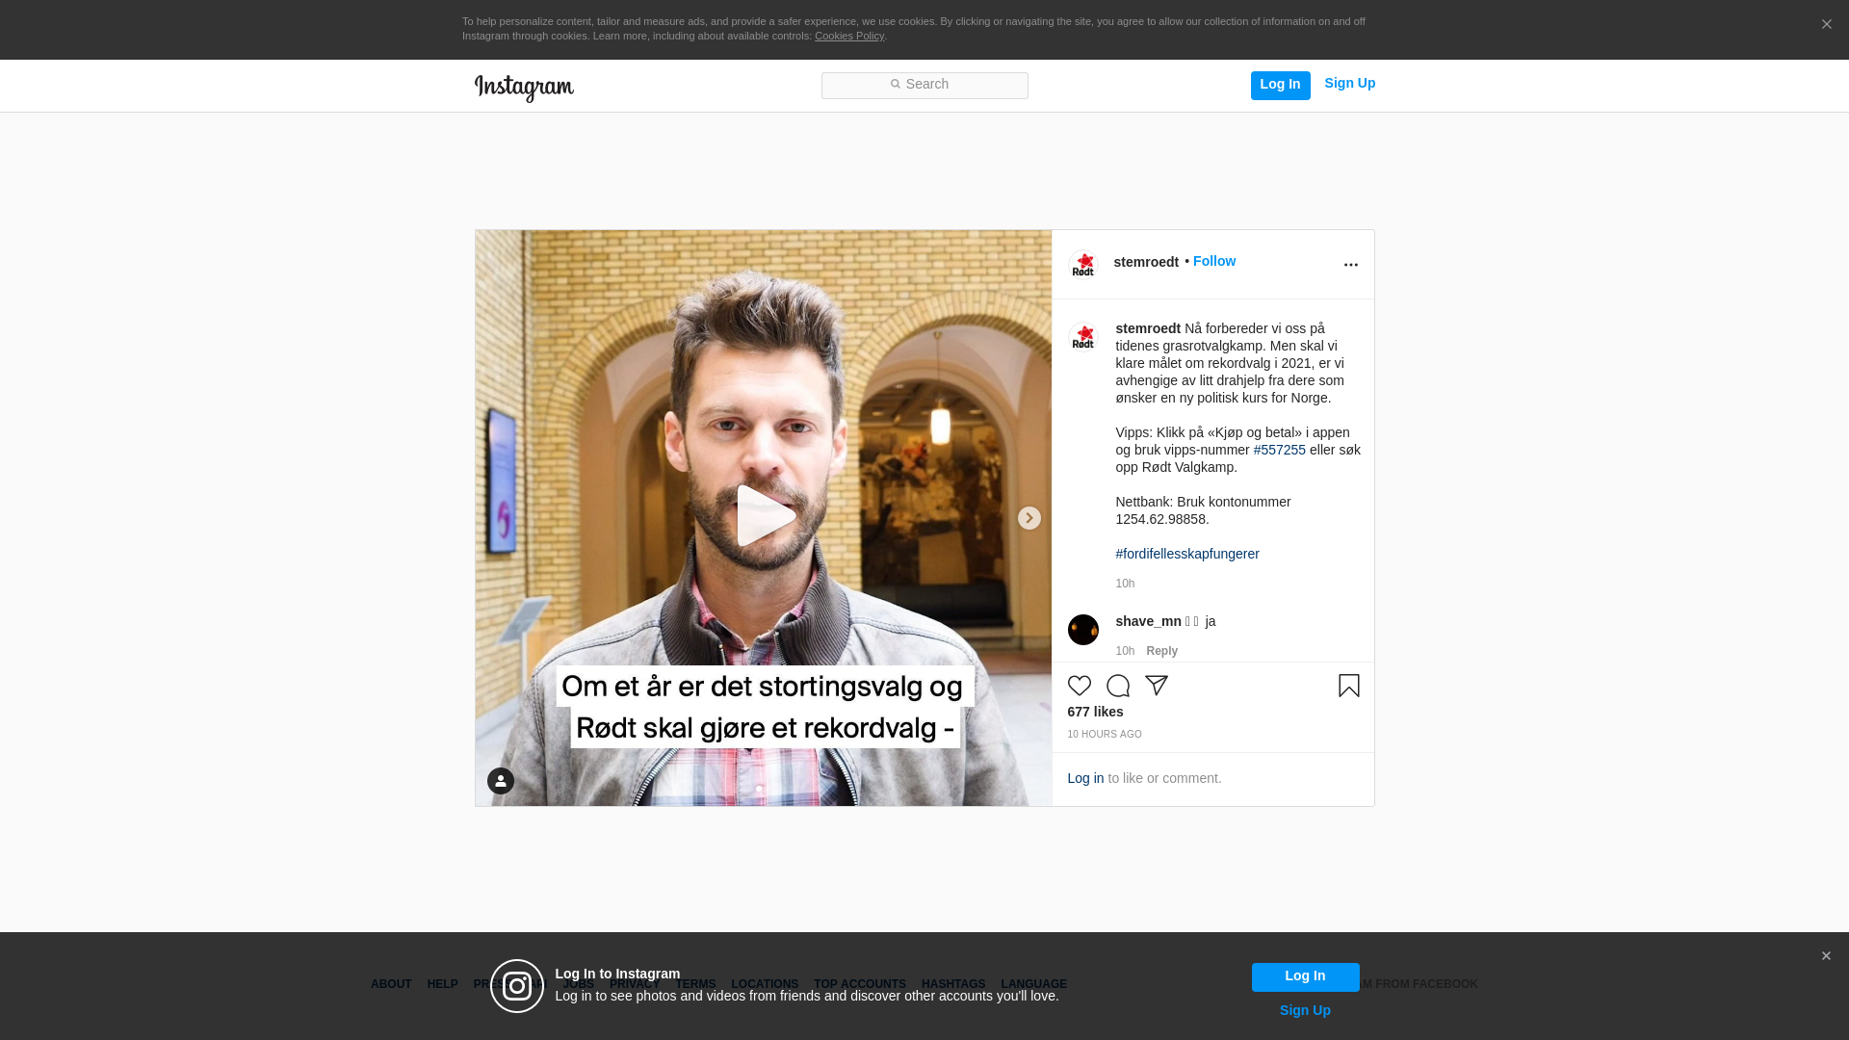Open stemroedt username in header
1849x1040 pixels.
point(1146,263)
